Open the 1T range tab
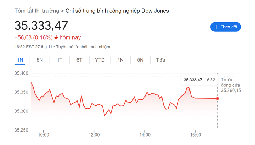Image resolution: width=255 pixels, height=145 pixels. (59, 60)
